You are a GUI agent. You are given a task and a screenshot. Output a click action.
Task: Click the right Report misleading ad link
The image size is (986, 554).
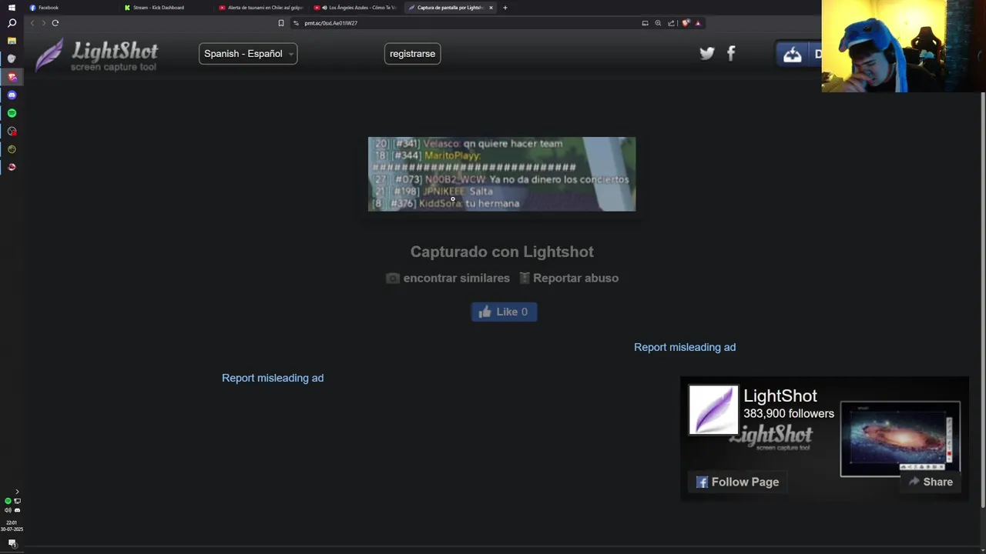[685, 347]
